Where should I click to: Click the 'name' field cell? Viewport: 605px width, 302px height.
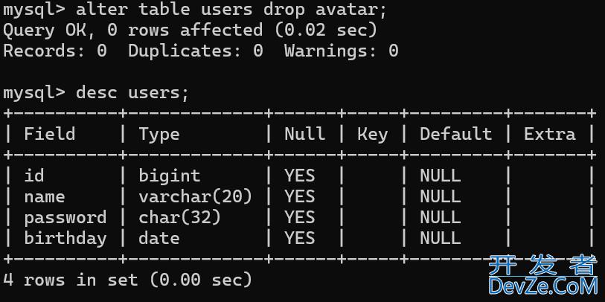45,196
